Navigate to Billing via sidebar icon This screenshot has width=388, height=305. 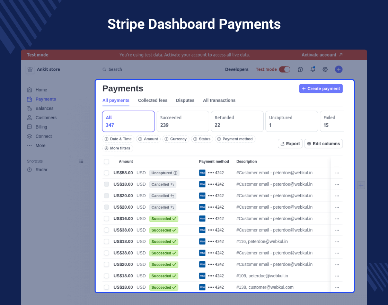coord(41,127)
